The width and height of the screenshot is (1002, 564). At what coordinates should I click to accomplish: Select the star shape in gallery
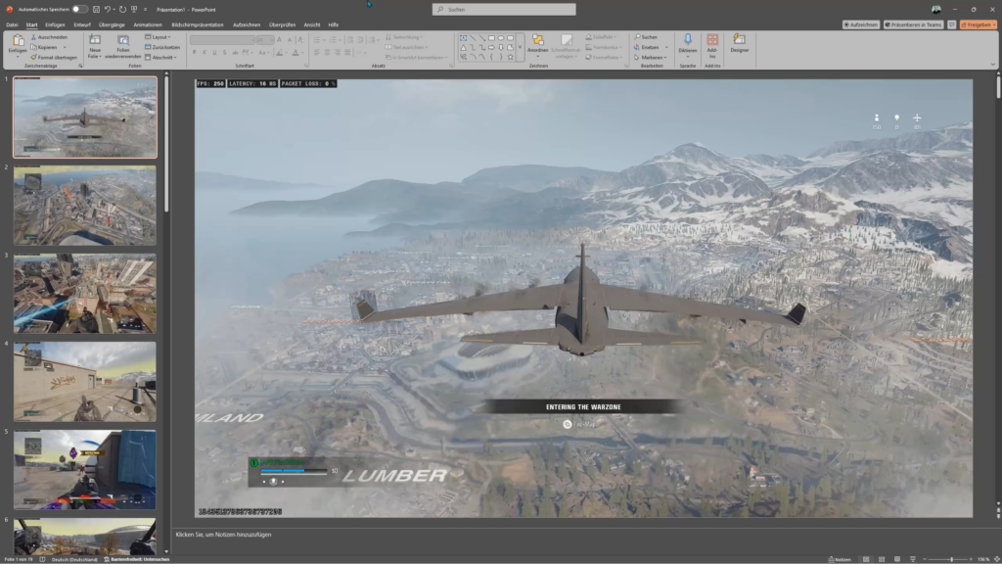(x=510, y=57)
